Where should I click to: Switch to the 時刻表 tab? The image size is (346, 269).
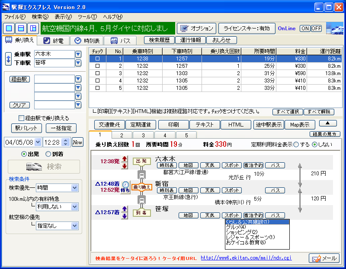87,41
